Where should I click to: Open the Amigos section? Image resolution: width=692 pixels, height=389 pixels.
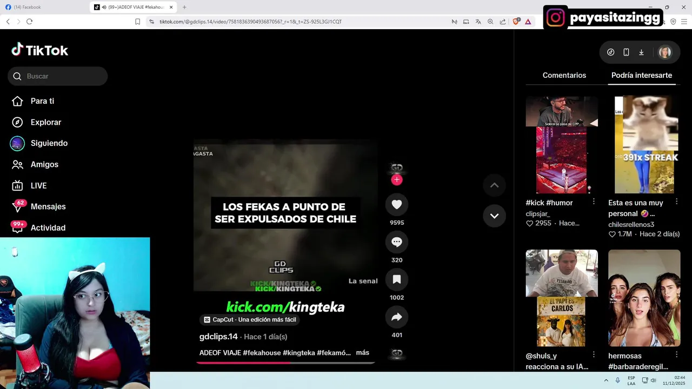click(x=35, y=164)
